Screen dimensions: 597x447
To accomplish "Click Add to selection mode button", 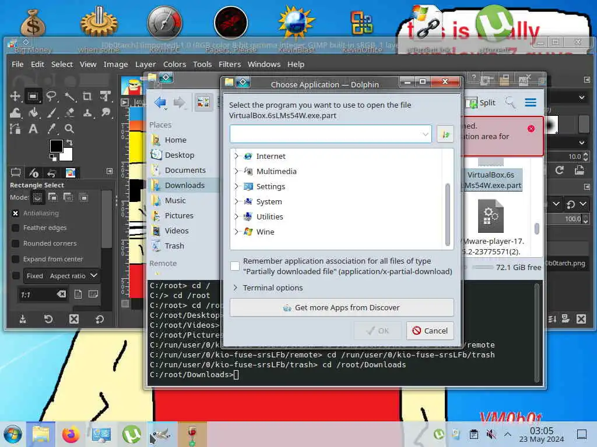I will coord(53,197).
